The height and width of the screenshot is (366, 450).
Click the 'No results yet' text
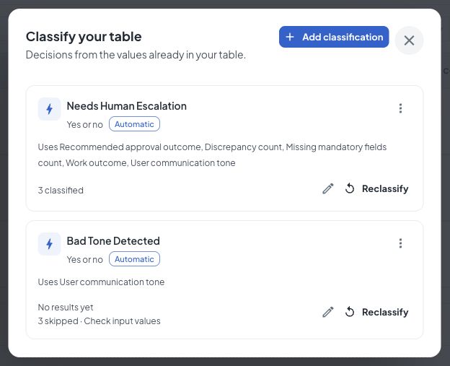(x=66, y=308)
